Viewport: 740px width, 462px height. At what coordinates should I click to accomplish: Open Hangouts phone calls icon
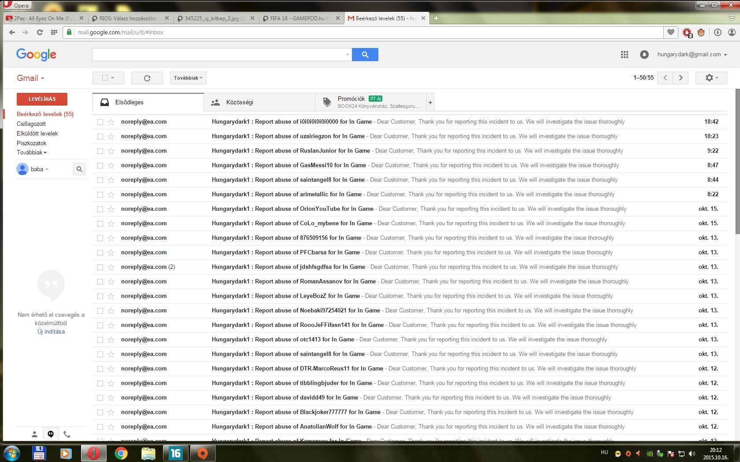[67, 434]
